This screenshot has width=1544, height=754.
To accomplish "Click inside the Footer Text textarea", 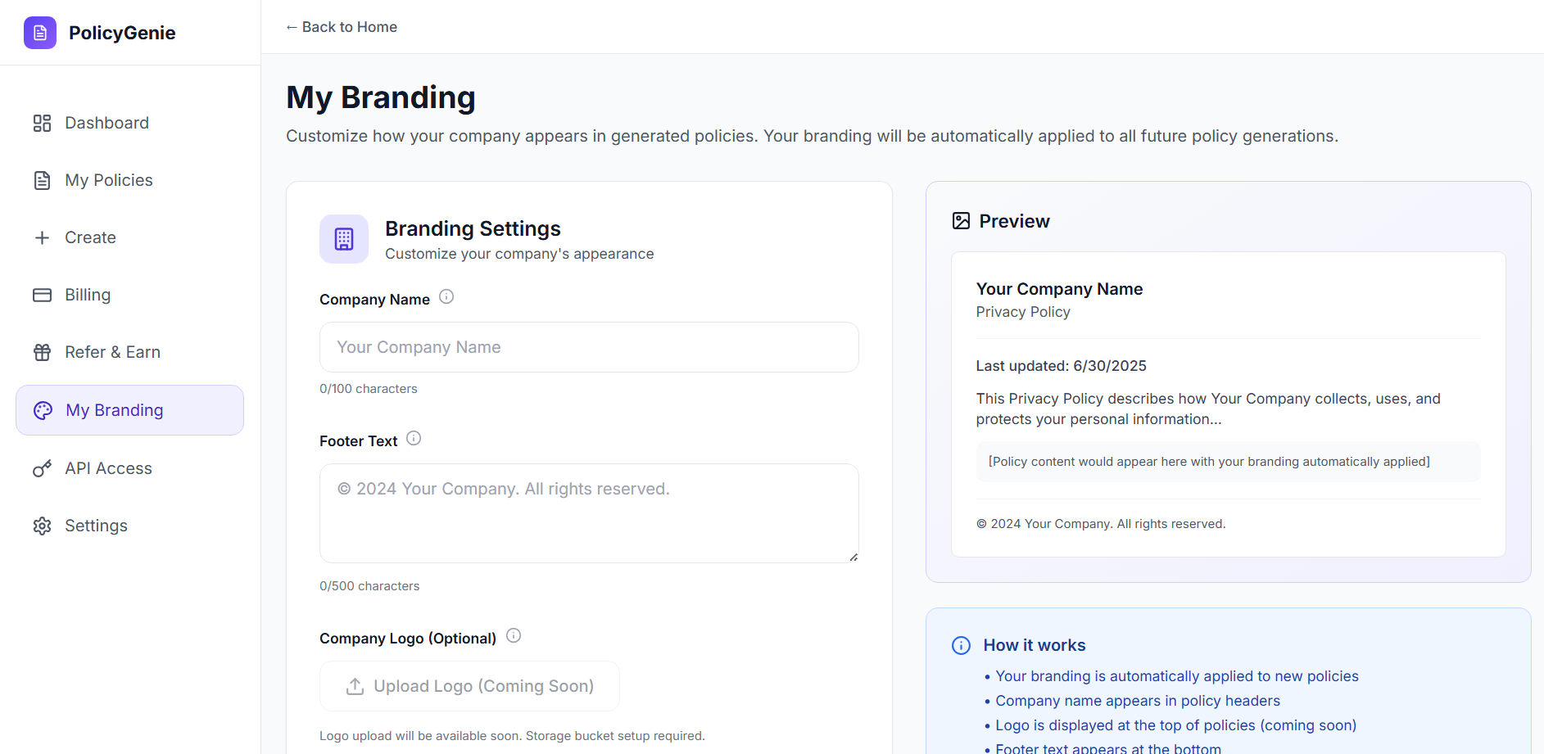I will (x=589, y=513).
